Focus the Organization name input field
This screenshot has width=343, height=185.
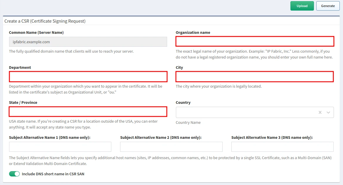(x=255, y=41)
